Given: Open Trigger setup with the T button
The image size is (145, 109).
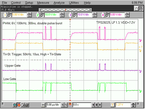Looking at the screenshot, I should [113, 105].
